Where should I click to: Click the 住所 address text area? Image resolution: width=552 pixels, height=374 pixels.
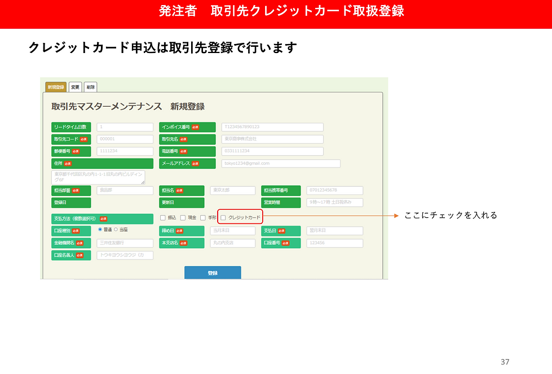tap(98, 177)
